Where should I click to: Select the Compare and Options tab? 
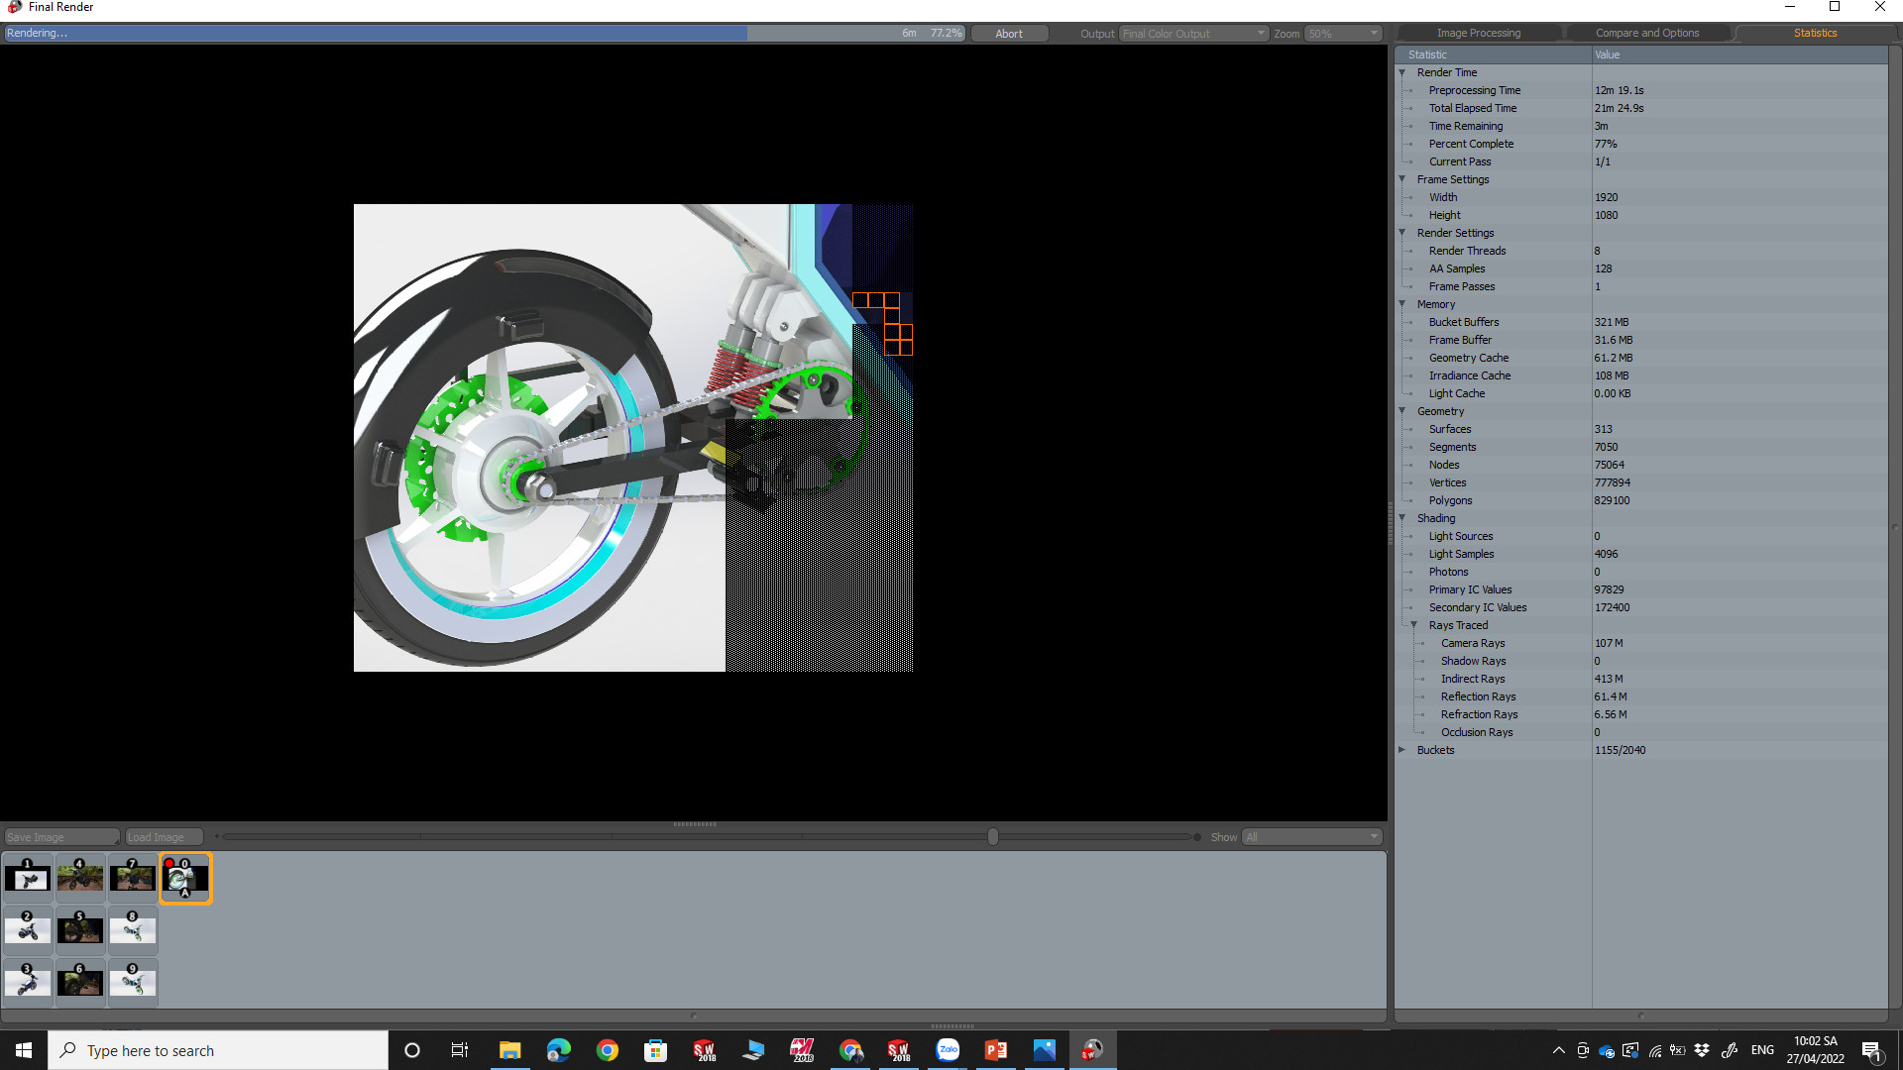click(1648, 33)
